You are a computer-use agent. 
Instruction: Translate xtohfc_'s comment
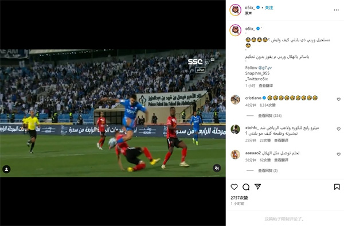pyautogui.click(x=281, y=140)
